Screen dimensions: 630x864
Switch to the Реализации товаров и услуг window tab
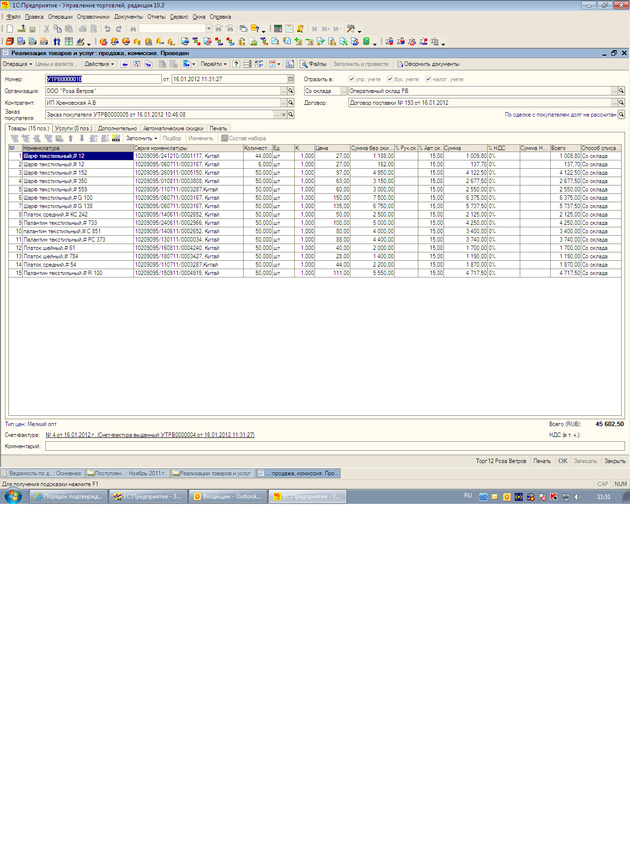[x=213, y=473]
